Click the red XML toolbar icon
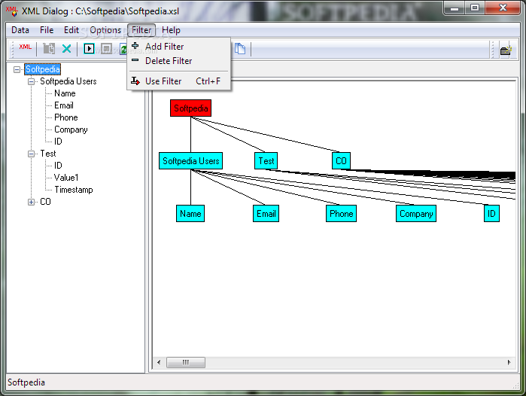The image size is (526, 396). (25, 47)
